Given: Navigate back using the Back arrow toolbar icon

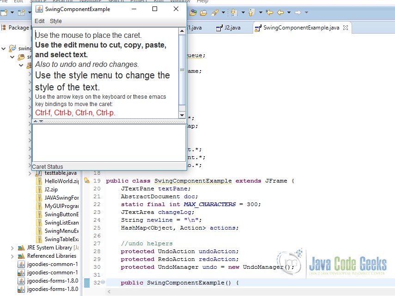Looking at the screenshot, I should pyautogui.click(x=280, y=12).
